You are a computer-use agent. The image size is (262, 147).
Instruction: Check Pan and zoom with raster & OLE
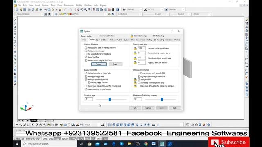tap(139, 73)
